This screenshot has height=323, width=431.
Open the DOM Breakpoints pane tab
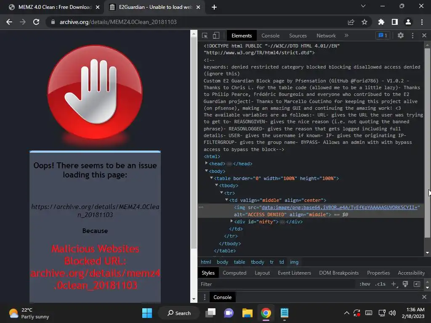[x=339, y=273]
